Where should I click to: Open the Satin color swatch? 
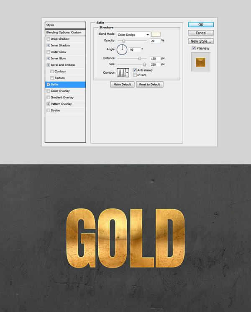[x=156, y=34]
